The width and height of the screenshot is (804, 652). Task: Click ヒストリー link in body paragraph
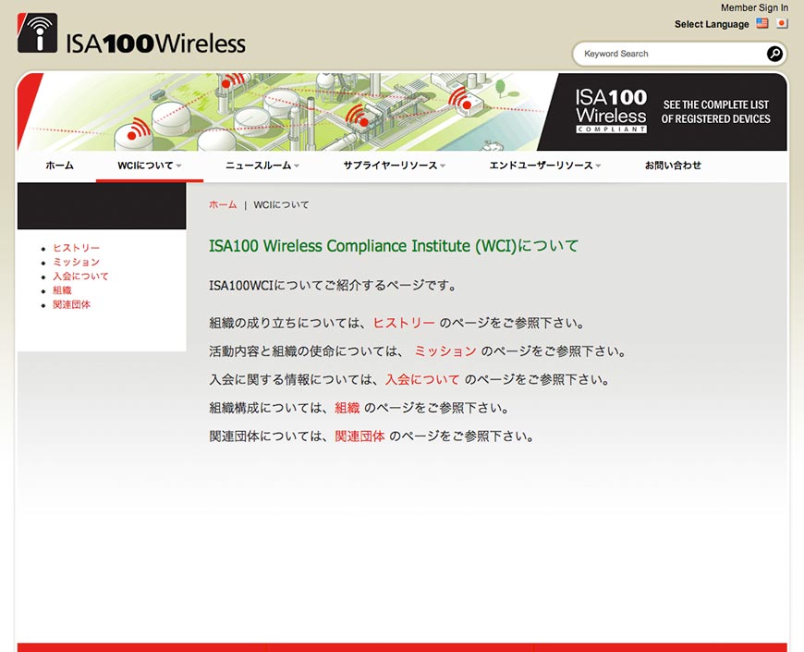coord(404,323)
